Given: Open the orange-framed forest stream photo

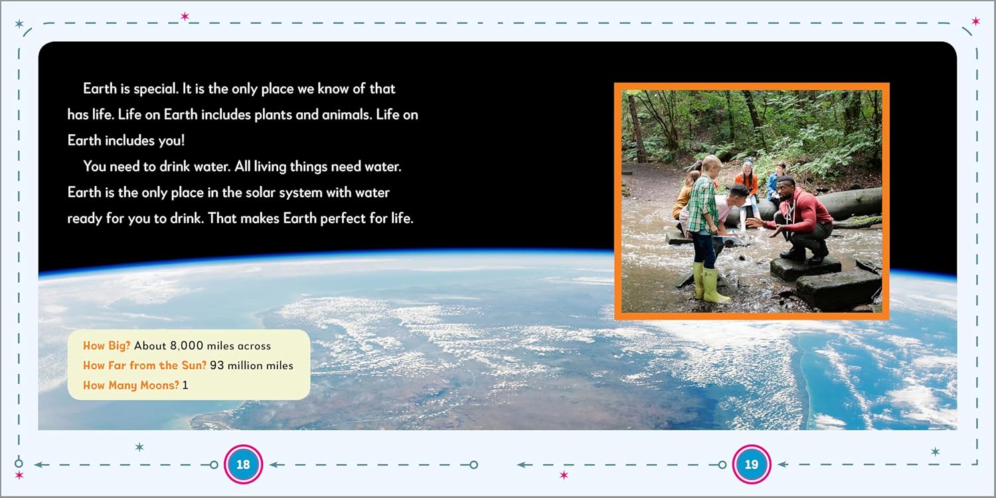Looking at the screenshot, I should [751, 201].
